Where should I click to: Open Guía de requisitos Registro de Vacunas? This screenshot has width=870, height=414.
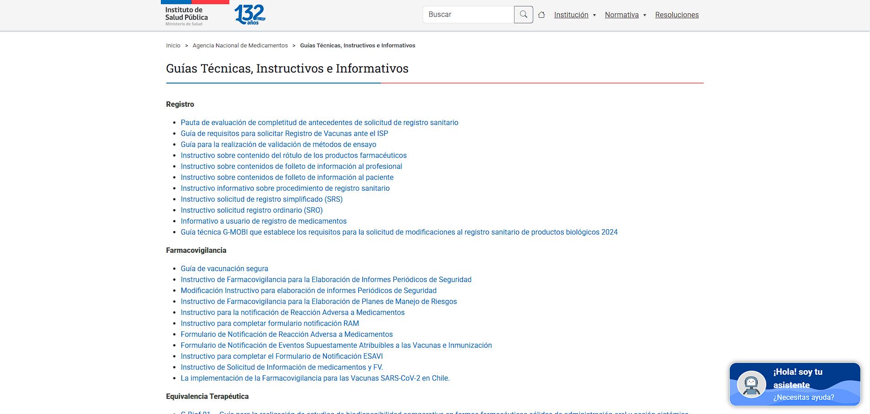click(284, 133)
